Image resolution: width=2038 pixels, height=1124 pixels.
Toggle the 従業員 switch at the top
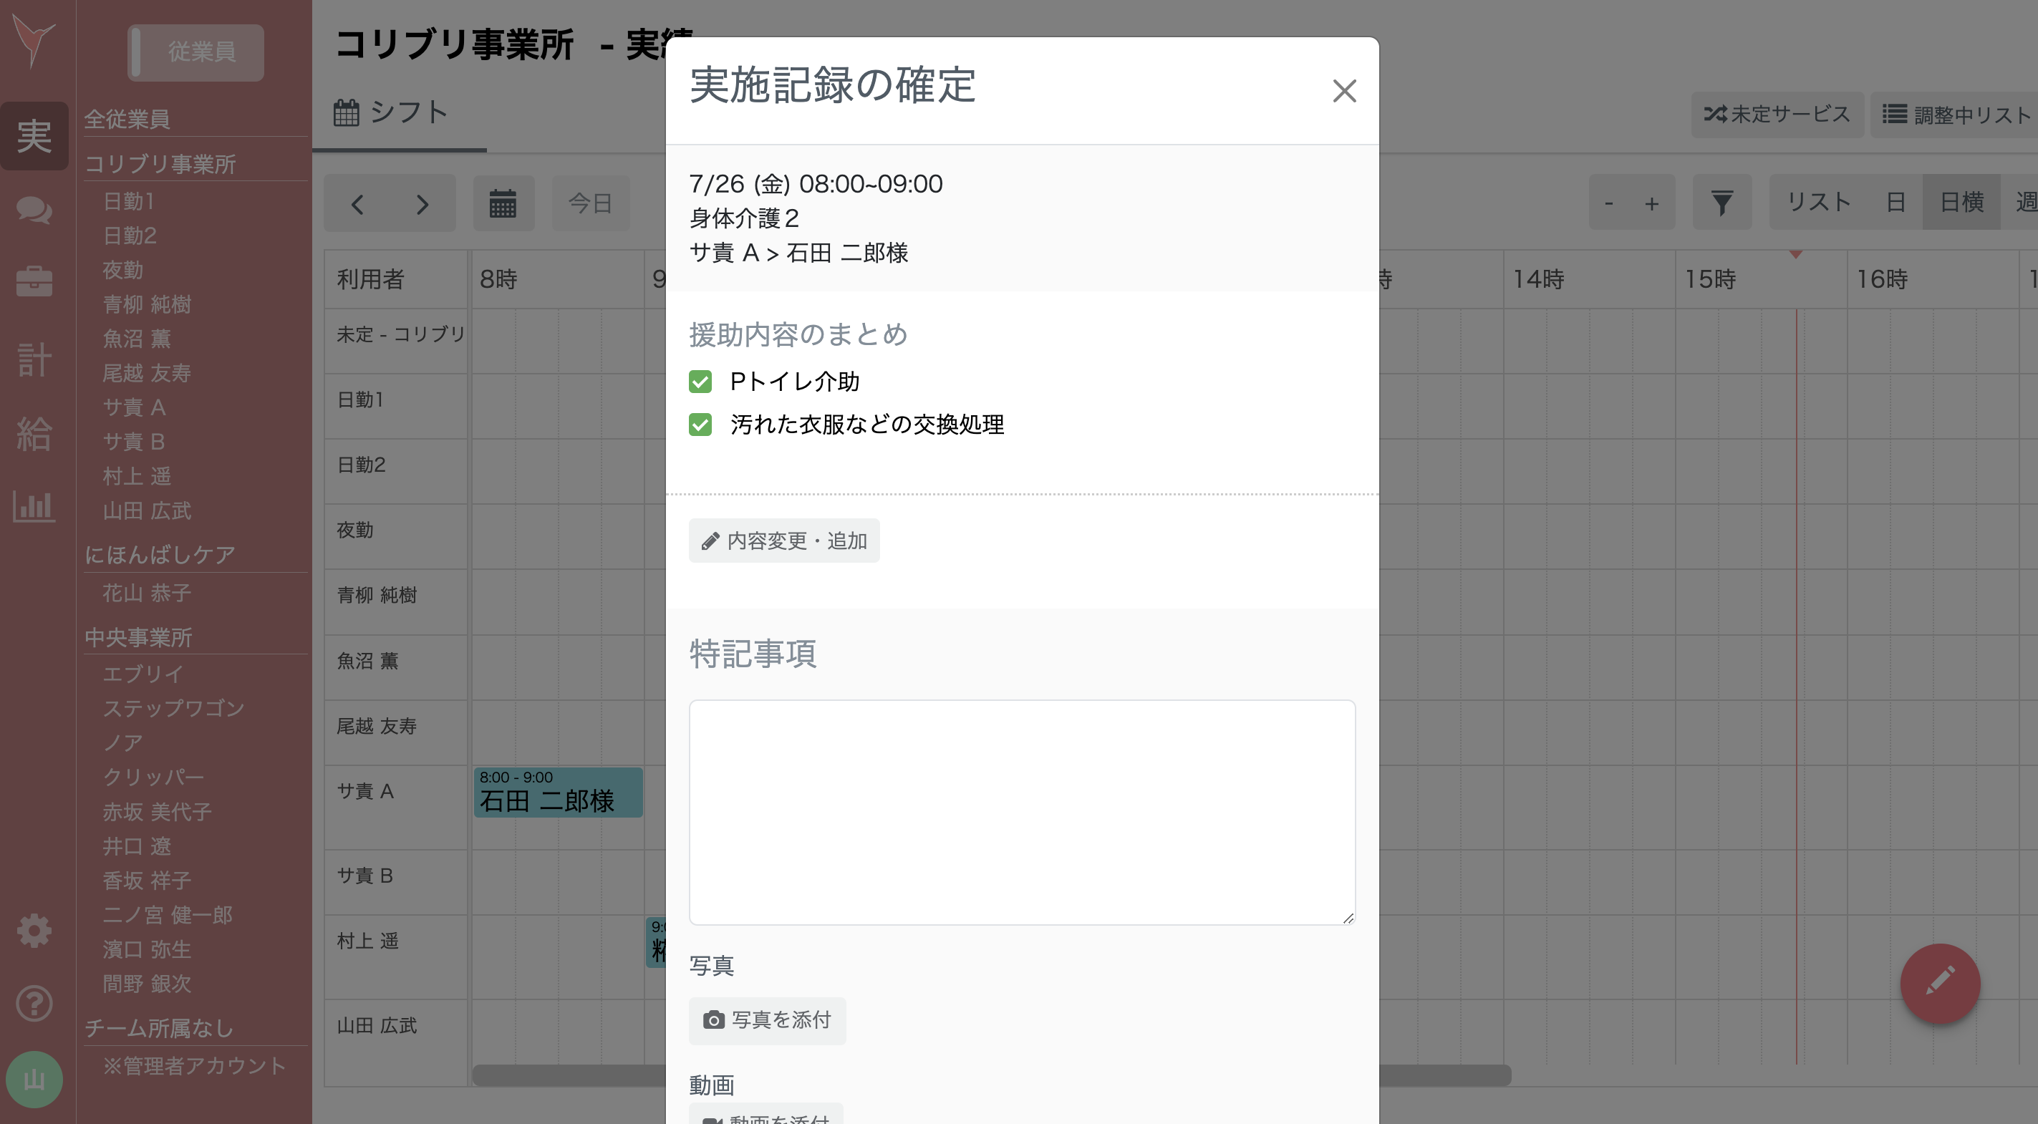tap(195, 53)
